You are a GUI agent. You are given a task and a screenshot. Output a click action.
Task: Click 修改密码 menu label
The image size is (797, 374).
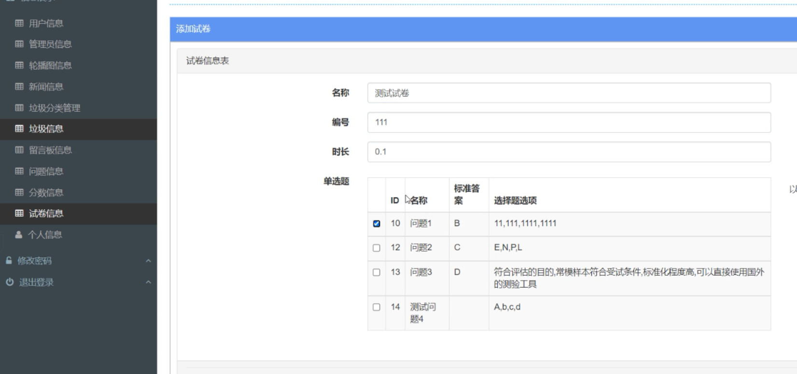point(34,261)
